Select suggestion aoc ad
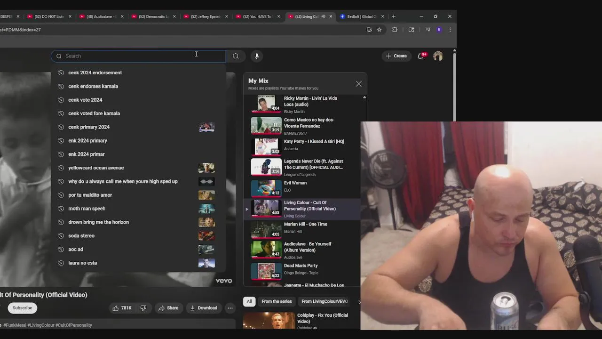 coord(138,250)
